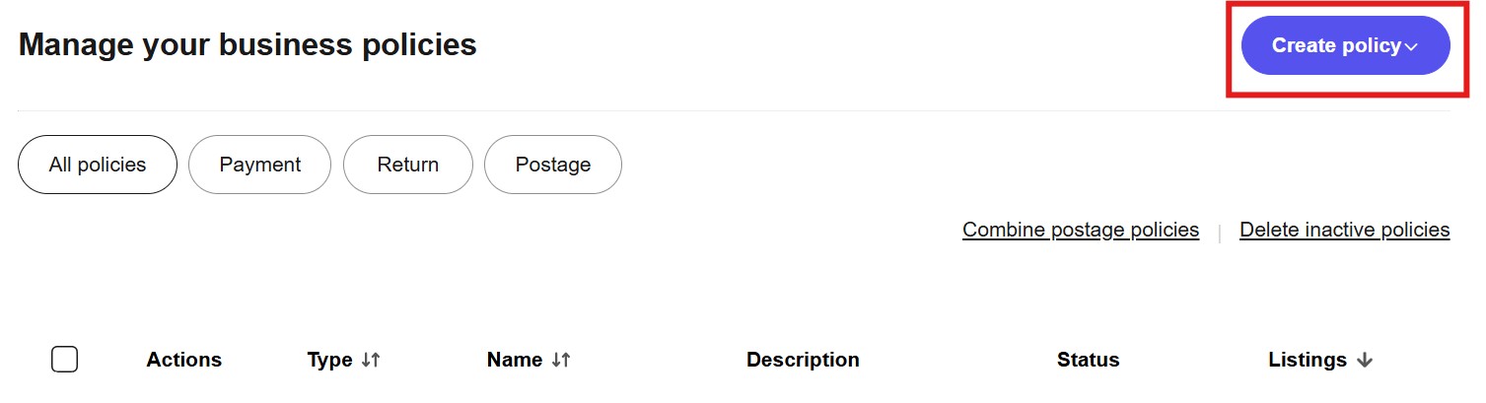Sort by the Listings column label

[1308, 360]
